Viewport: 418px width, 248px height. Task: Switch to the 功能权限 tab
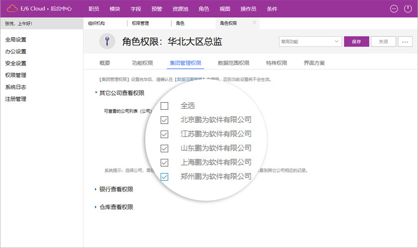click(142, 63)
